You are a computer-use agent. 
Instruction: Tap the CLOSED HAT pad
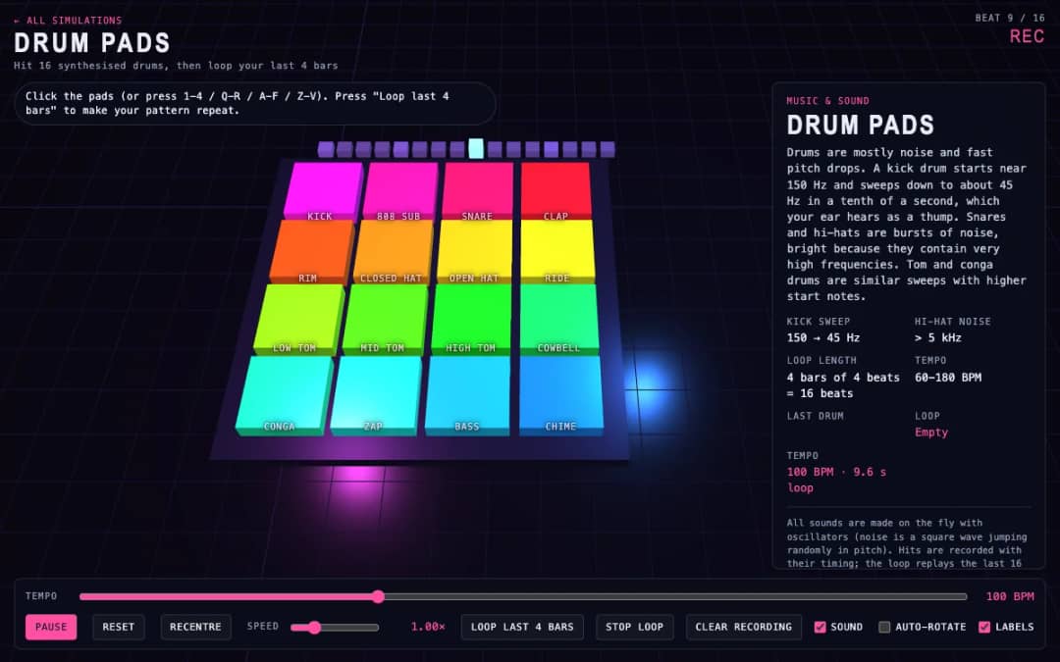pos(393,251)
